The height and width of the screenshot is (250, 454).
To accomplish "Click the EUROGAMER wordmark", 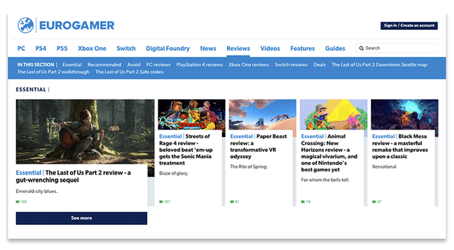I will point(77,25).
